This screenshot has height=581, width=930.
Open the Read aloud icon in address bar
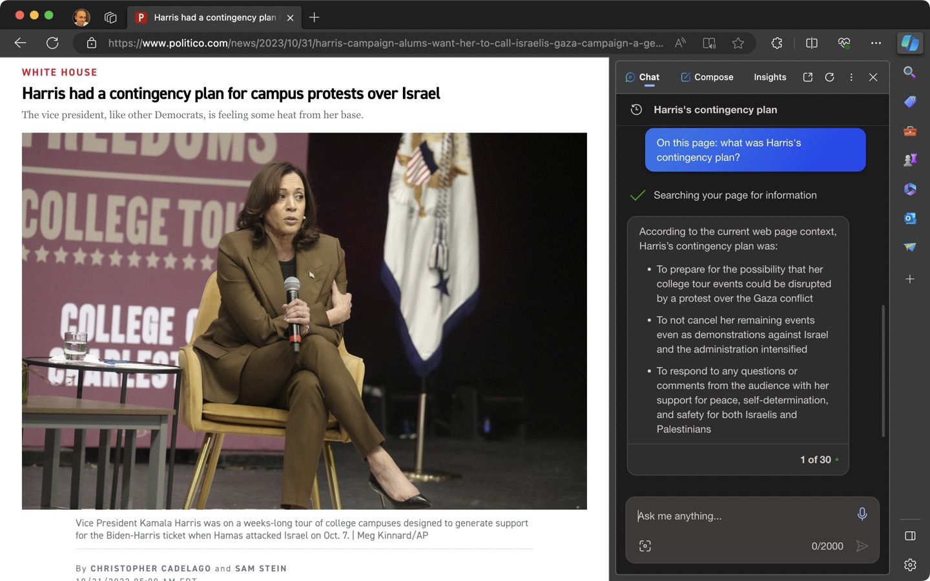click(x=680, y=43)
